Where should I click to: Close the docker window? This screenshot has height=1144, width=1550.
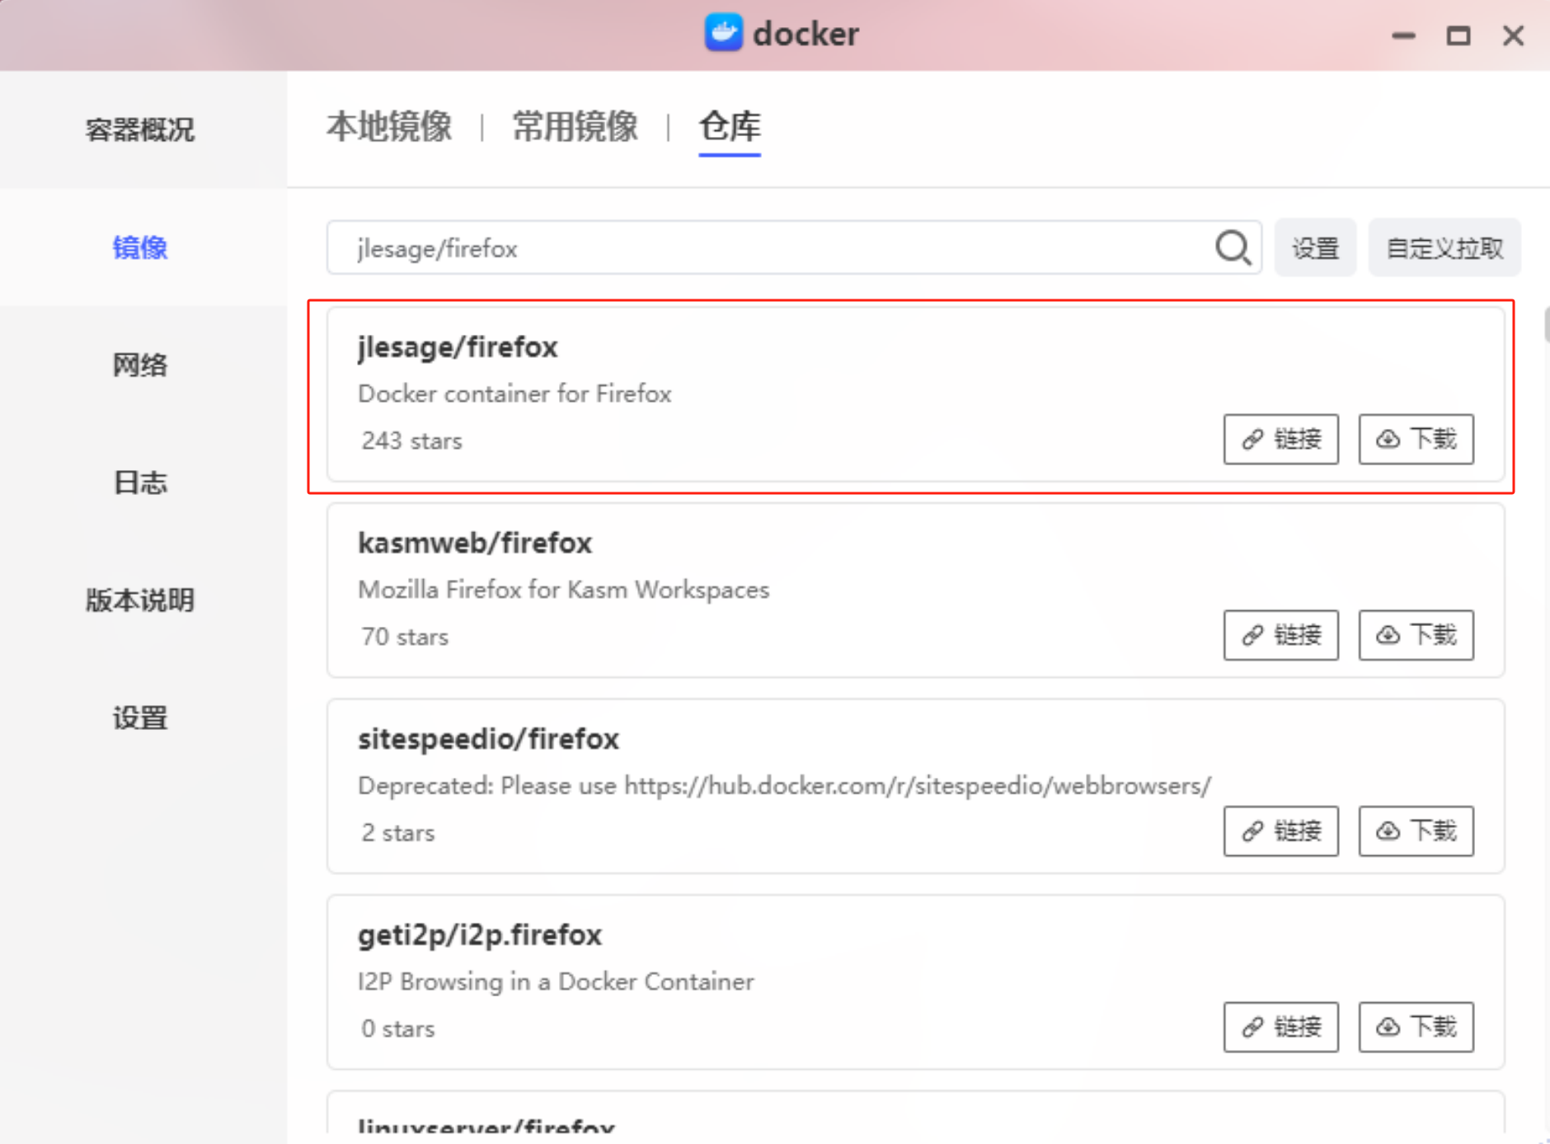pyautogui.click(x=1513, y=35)
